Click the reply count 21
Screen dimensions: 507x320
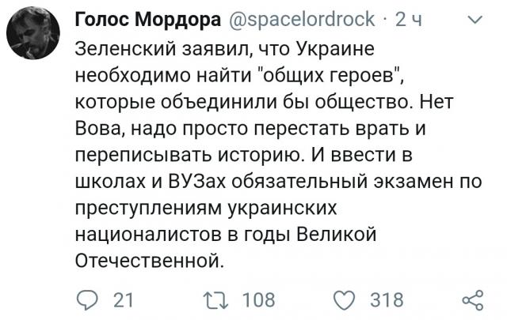point(124,300)
